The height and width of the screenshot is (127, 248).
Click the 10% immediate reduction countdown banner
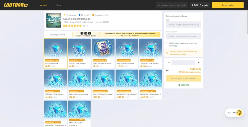click(86, 35)
